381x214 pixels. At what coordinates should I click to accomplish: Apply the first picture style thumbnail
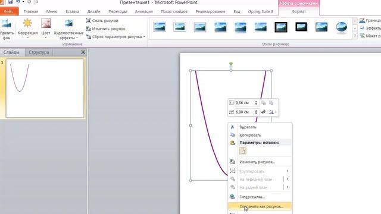click(x=160, y=27)
